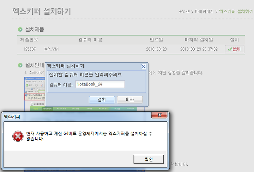
Task: Close the 엑스키퍼 설치하기 popup via X
Action: (144, 66)
